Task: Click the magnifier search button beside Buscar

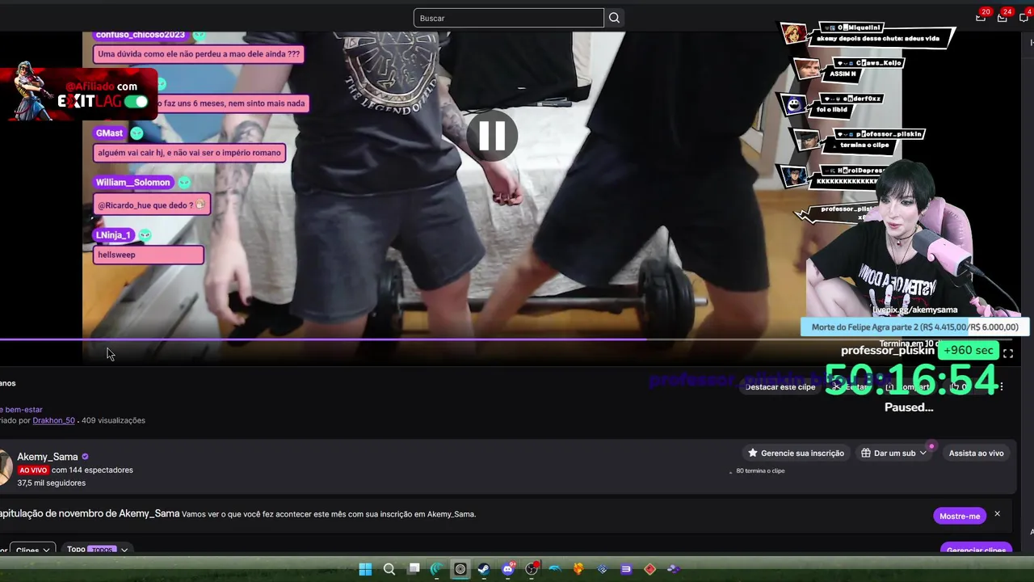Action: click(614, 18)
